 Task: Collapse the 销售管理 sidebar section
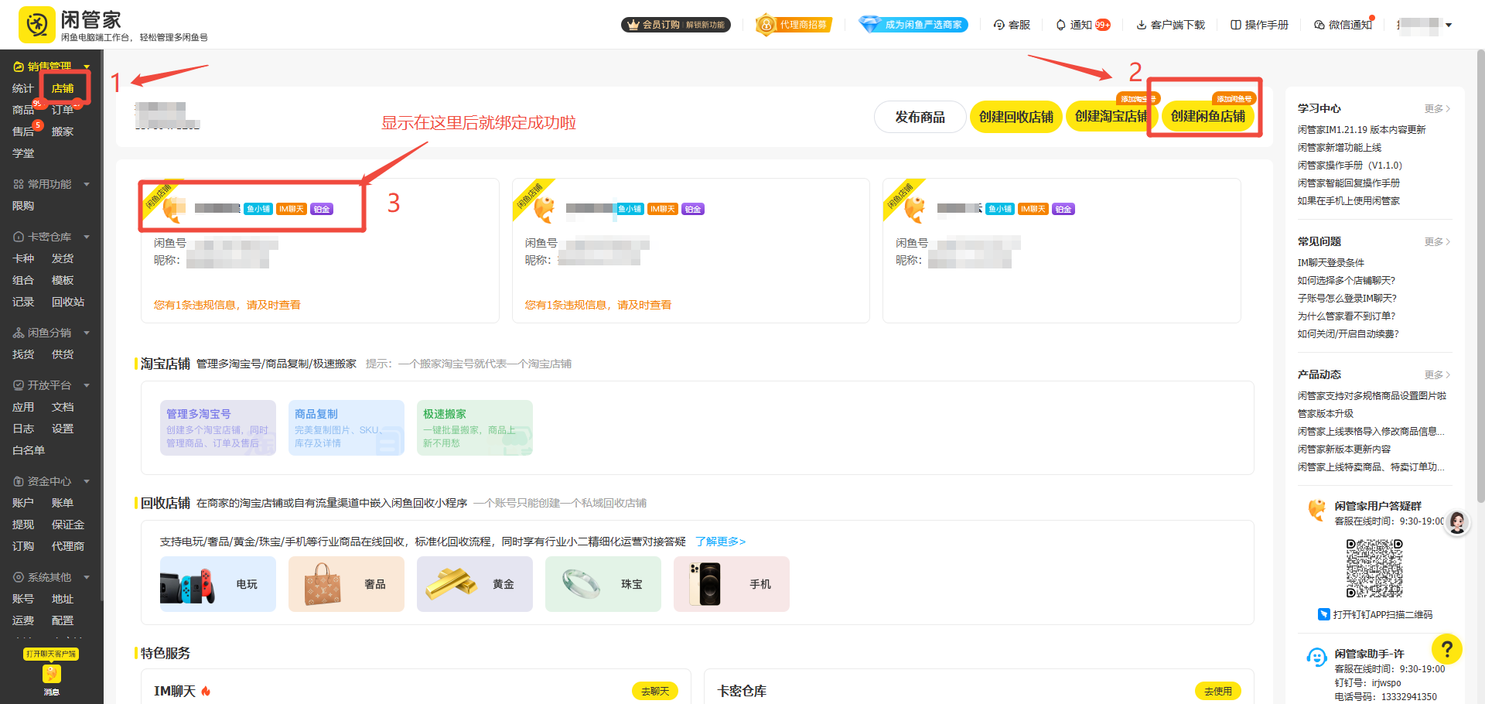(86, 66)
